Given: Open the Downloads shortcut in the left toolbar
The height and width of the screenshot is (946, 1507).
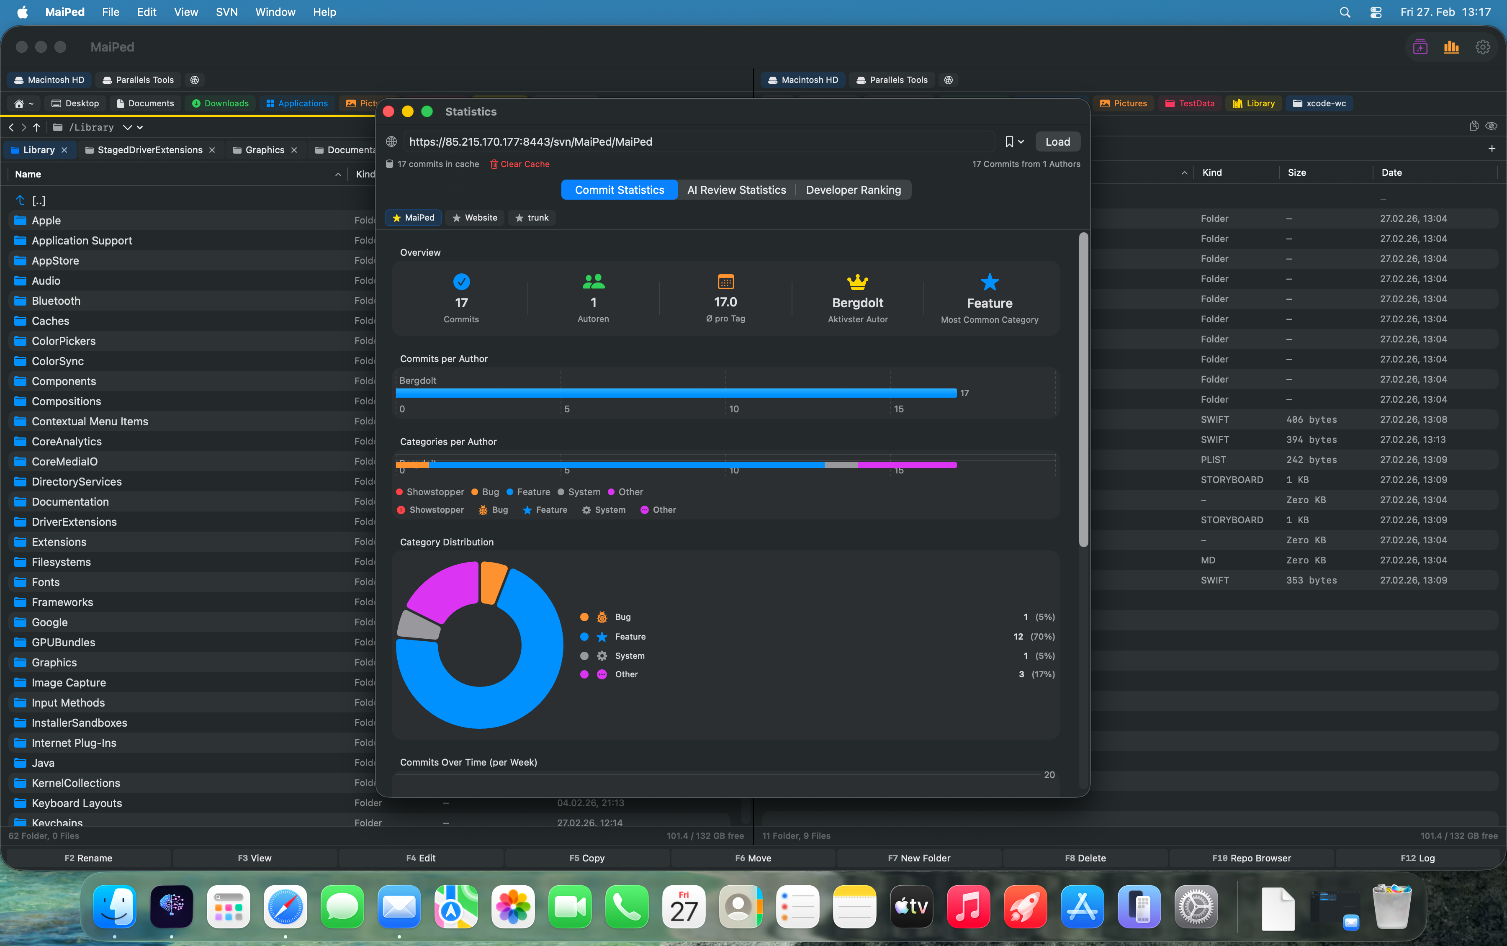Looking at the screenshot, I should coord(220,103).
